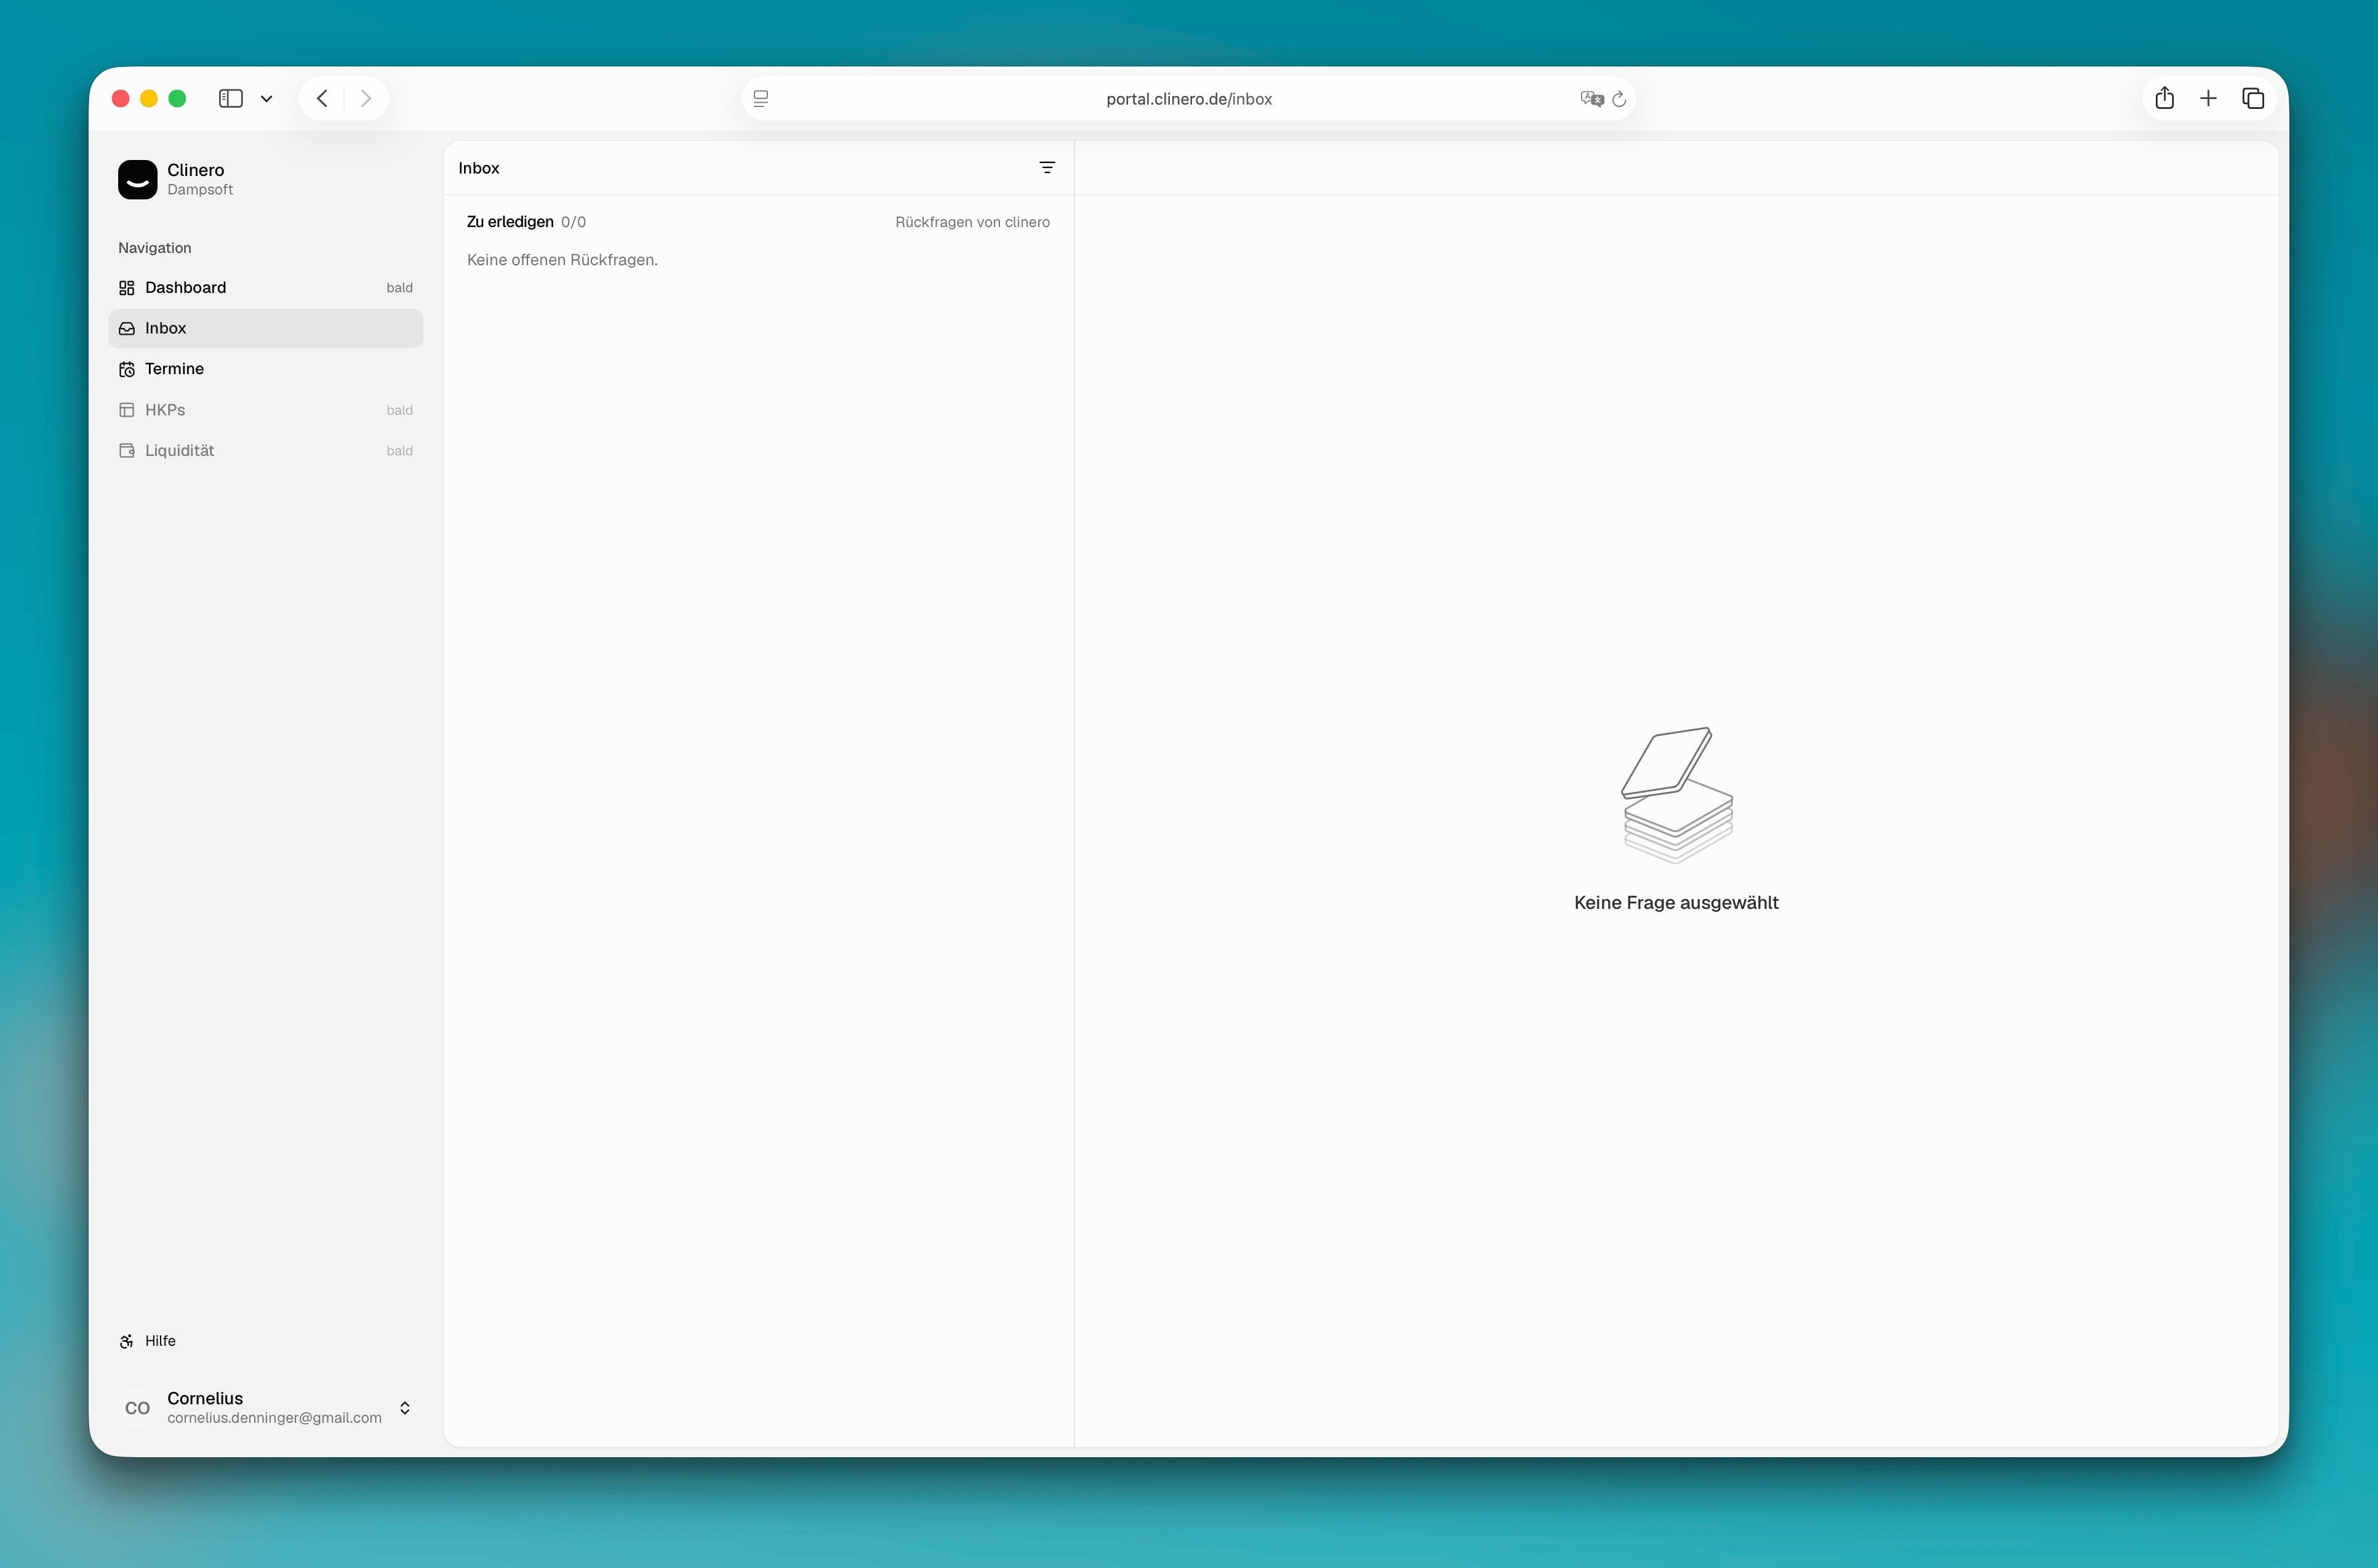Click the cornelius.denninger@gmail.com email text
This screenshot has height=1568, width=2378.
tap(274, 1418)
